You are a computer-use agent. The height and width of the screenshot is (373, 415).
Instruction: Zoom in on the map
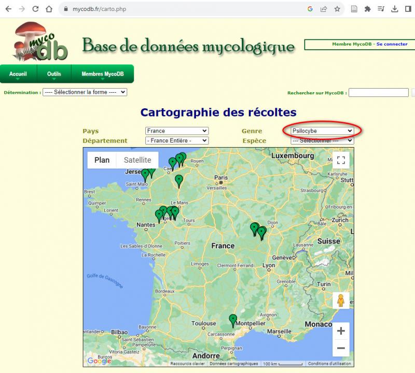tap(341, 331)
